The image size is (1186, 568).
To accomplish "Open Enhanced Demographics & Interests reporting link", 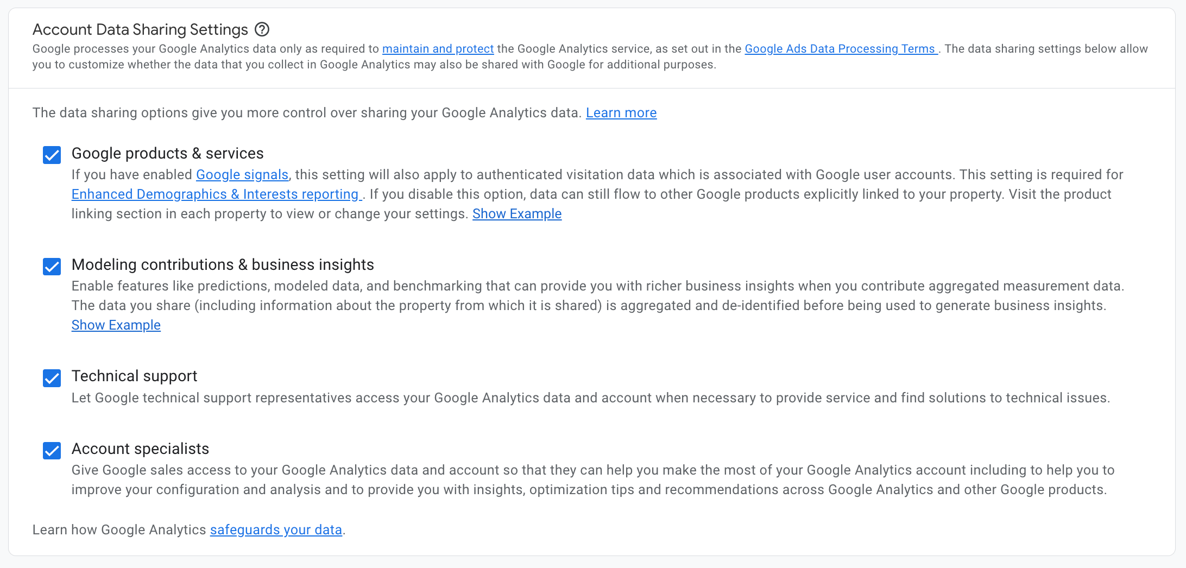I will (x=216, y=194).
